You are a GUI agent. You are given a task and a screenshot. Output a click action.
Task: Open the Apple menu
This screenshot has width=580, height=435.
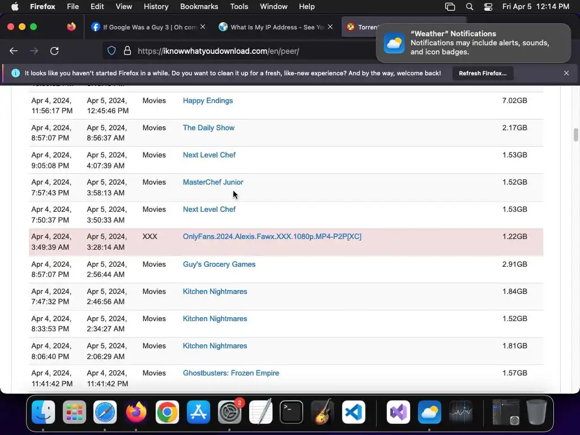click(x=15, y=6)
